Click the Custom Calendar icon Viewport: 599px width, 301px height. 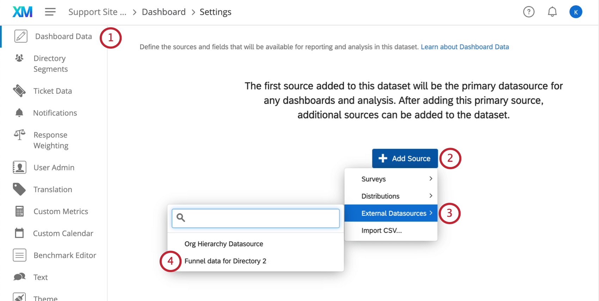tap(19, 233)
